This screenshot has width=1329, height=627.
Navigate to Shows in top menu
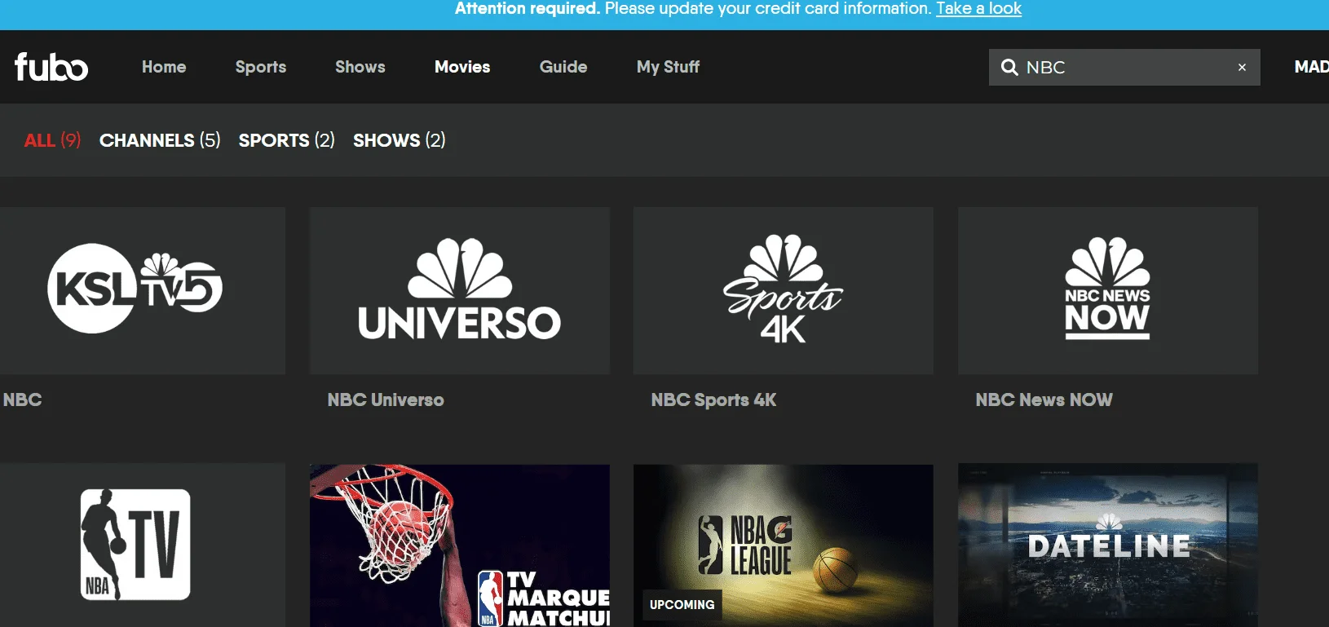360,67
